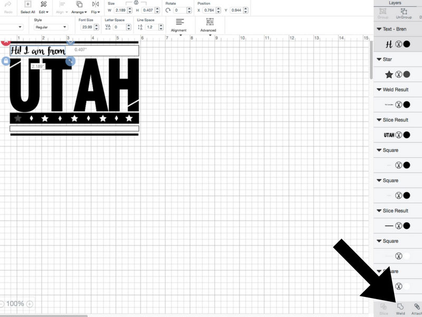422x317 pixels.
Task: Adjust Line Space using its stepper arrows
Action: point(161,27)
